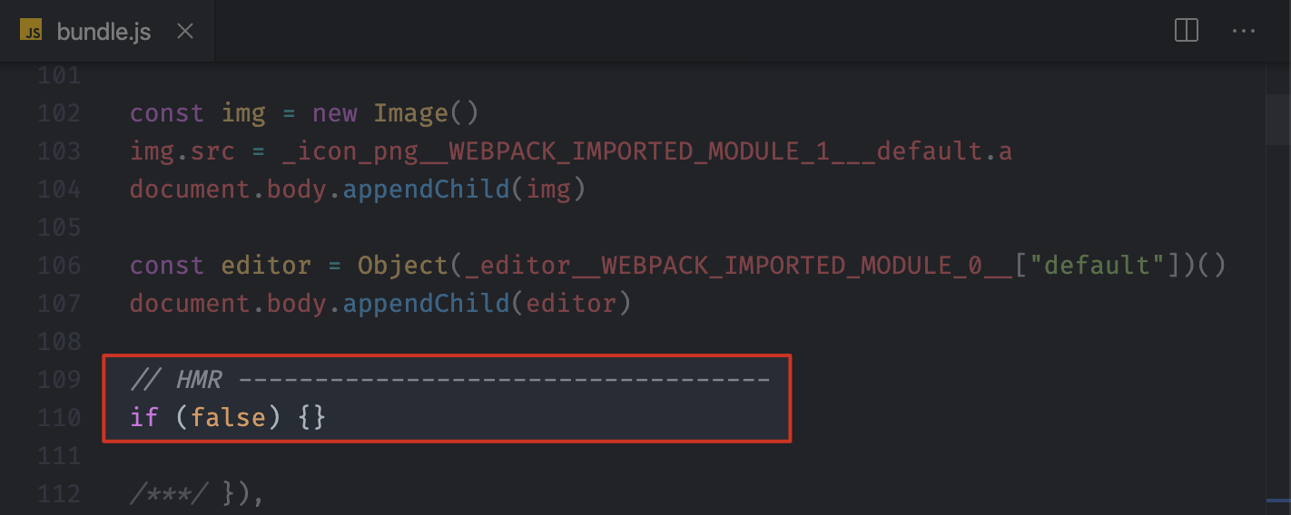The height and width of the screenshot is (515, 1291).
Task: Click the JS file icon on the tab
Action: tap(31, 32)
